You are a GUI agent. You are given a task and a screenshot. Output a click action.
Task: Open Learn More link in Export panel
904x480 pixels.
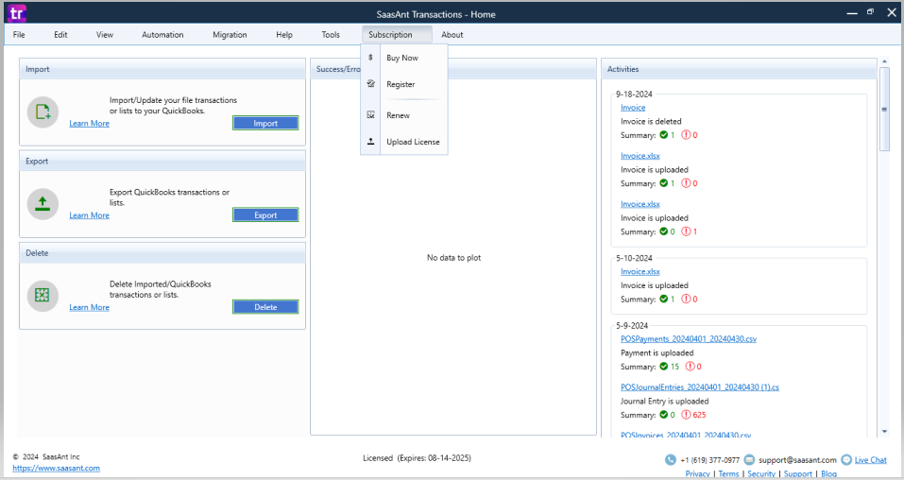90,215
